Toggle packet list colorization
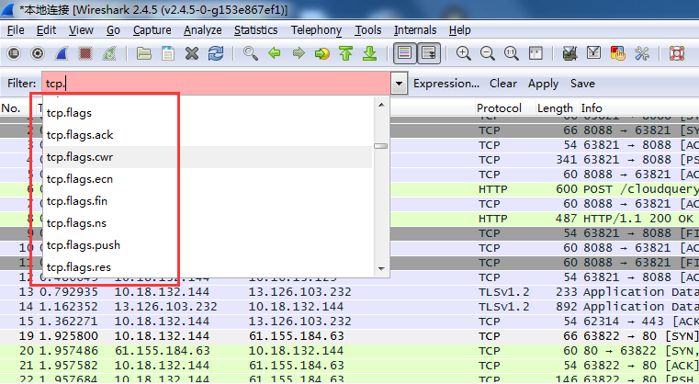Viewport: 699px width, 384px height. tap(404, 54)
